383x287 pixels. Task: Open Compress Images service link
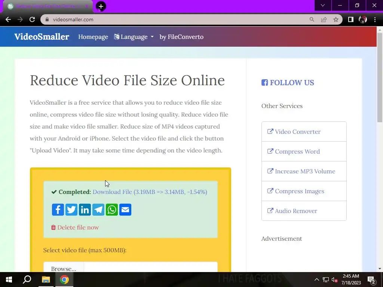pyautogui.click(x=304, y=191)
